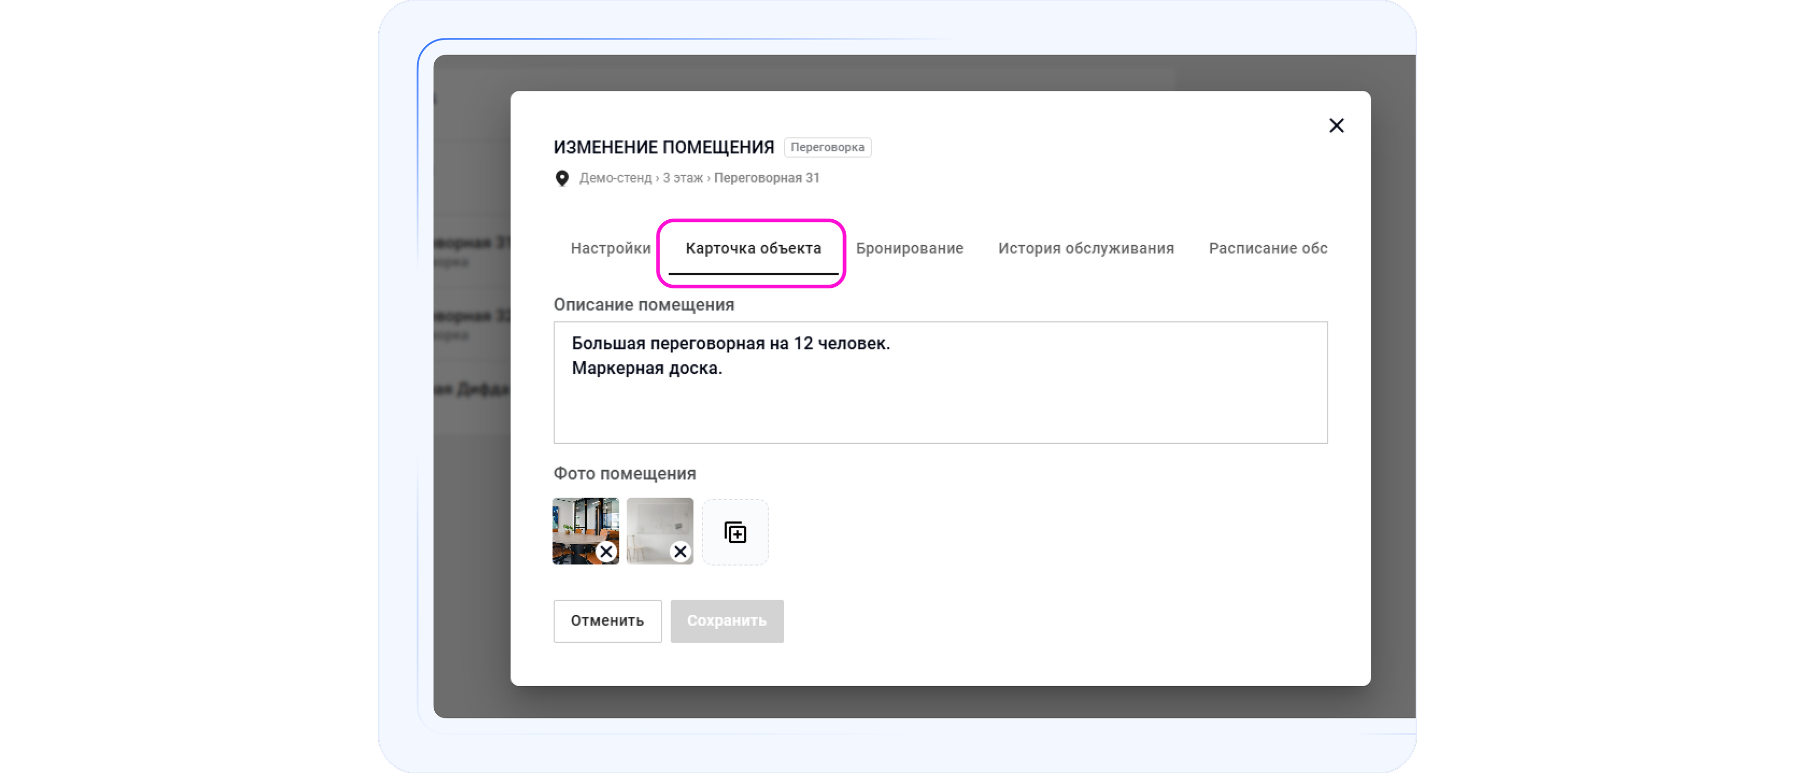Go to the Расписание обс tab
The width and height of the screenshot is (1793, 773).
coord(1267,248)
